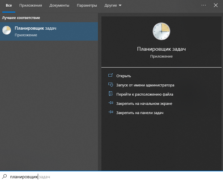The height and width of the screenshot is (180, 223).
Task: Open the three-dots options menu
Action: (x=204, y=5)
